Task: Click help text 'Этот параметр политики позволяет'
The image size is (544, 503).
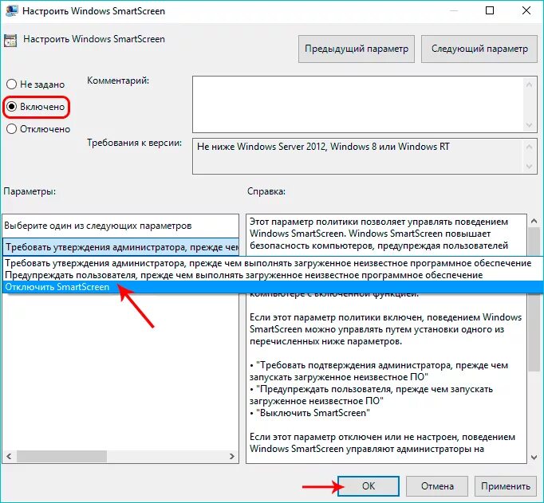Action: (x=327, y=222)
